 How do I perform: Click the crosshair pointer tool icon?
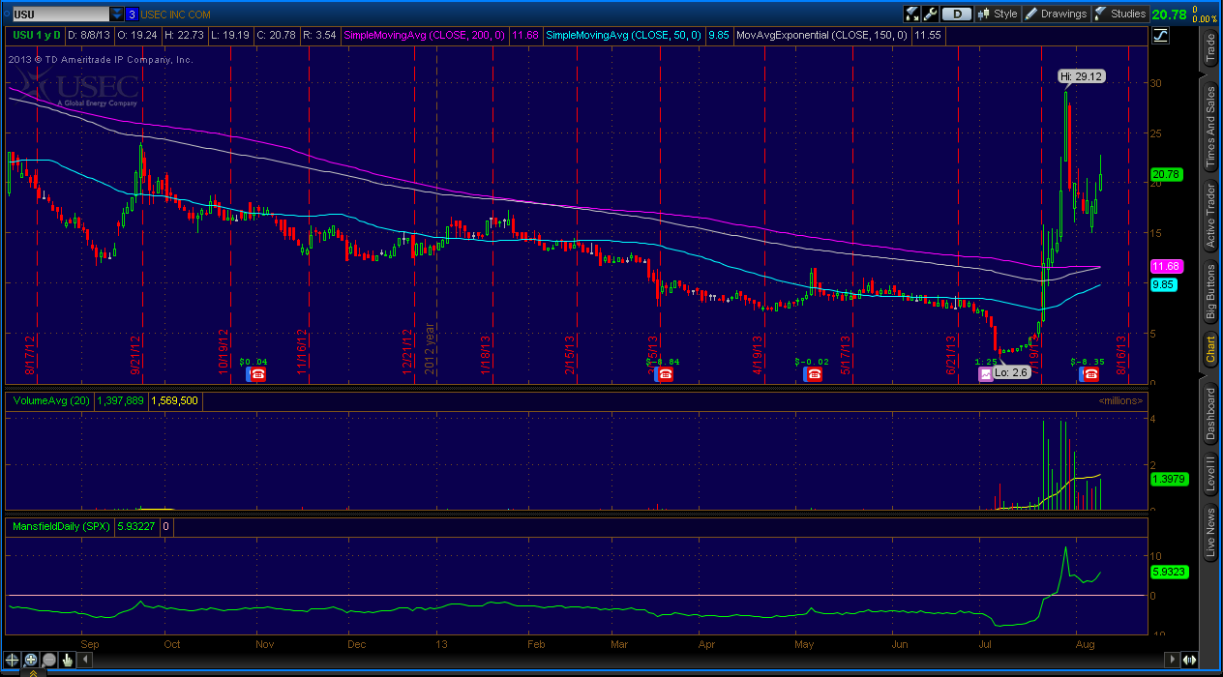[14, 660]
